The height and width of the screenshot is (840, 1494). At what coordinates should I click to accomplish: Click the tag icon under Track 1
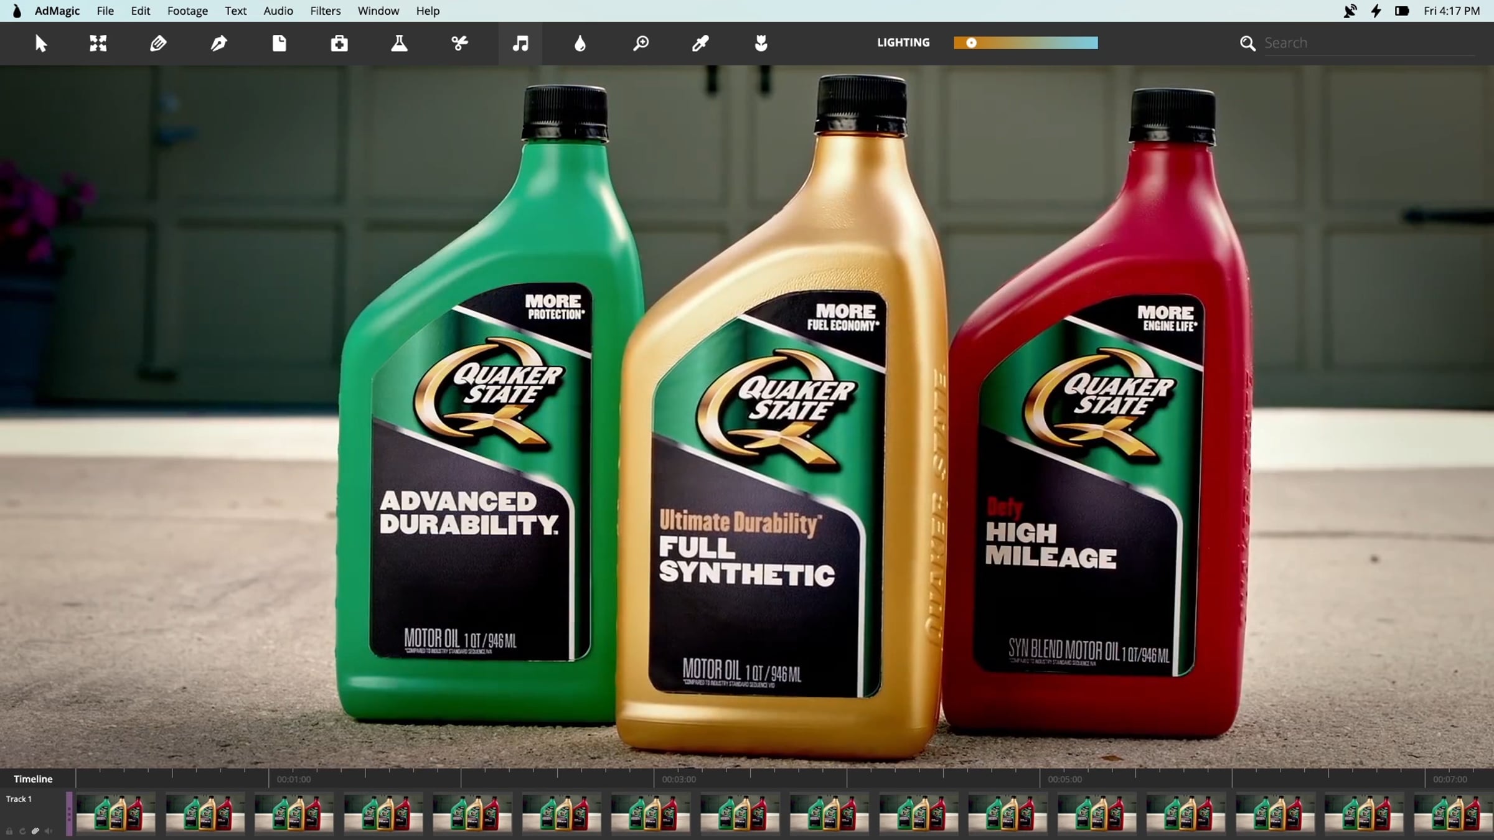[35, 831]
